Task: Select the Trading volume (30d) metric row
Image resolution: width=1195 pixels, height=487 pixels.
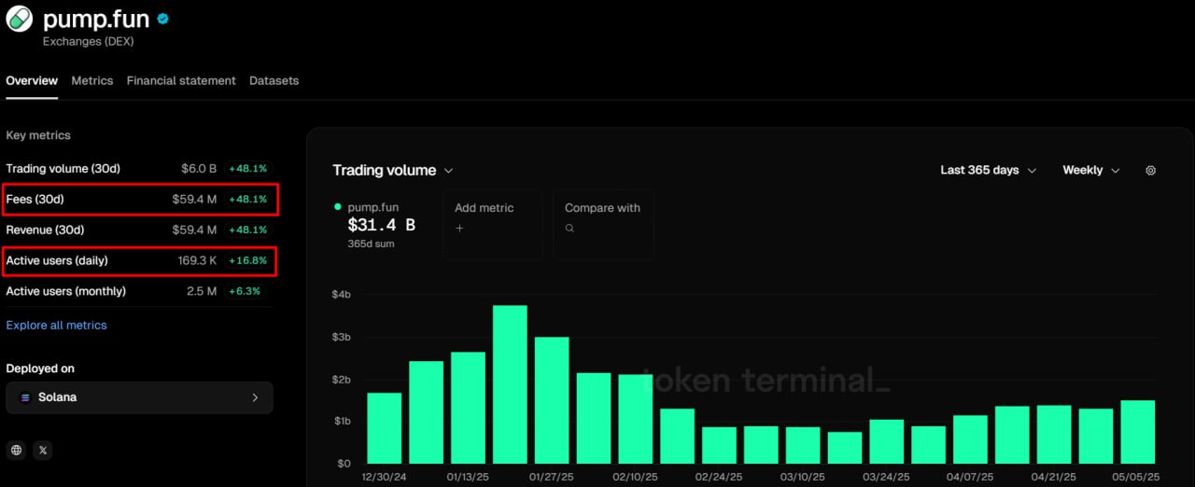Action: point(139,169)
